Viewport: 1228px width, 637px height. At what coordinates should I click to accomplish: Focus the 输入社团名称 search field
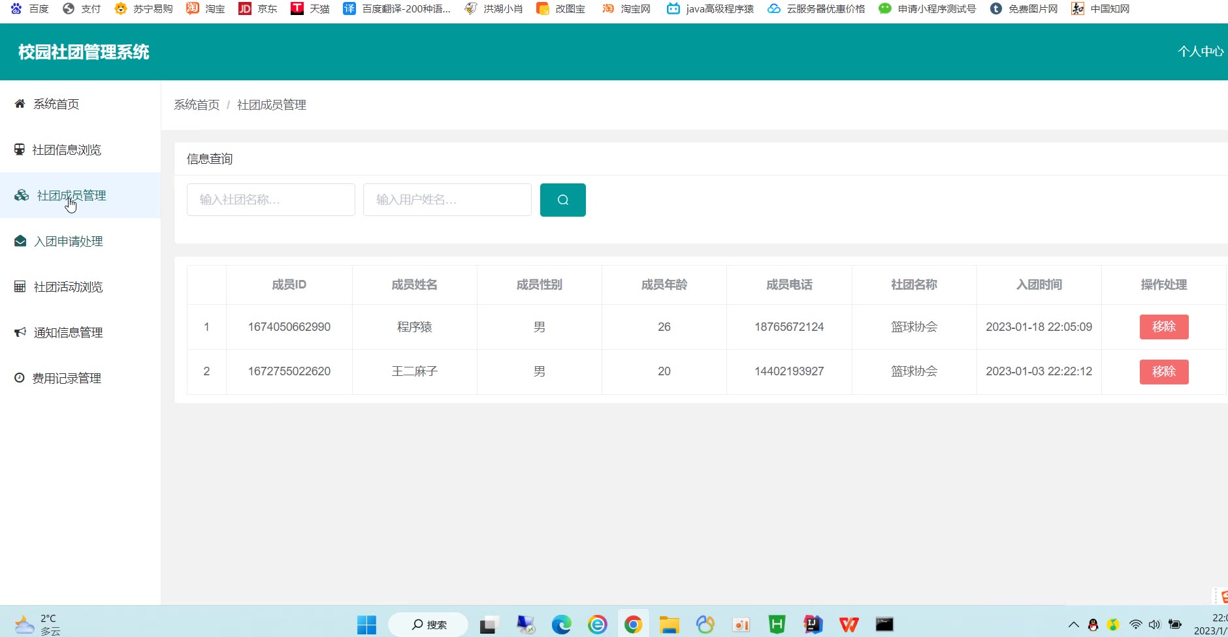click(270, 200)
